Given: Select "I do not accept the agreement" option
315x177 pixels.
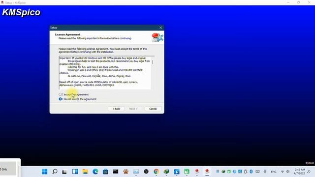Looking at the screenshot, I should click(x=60, y=99).
